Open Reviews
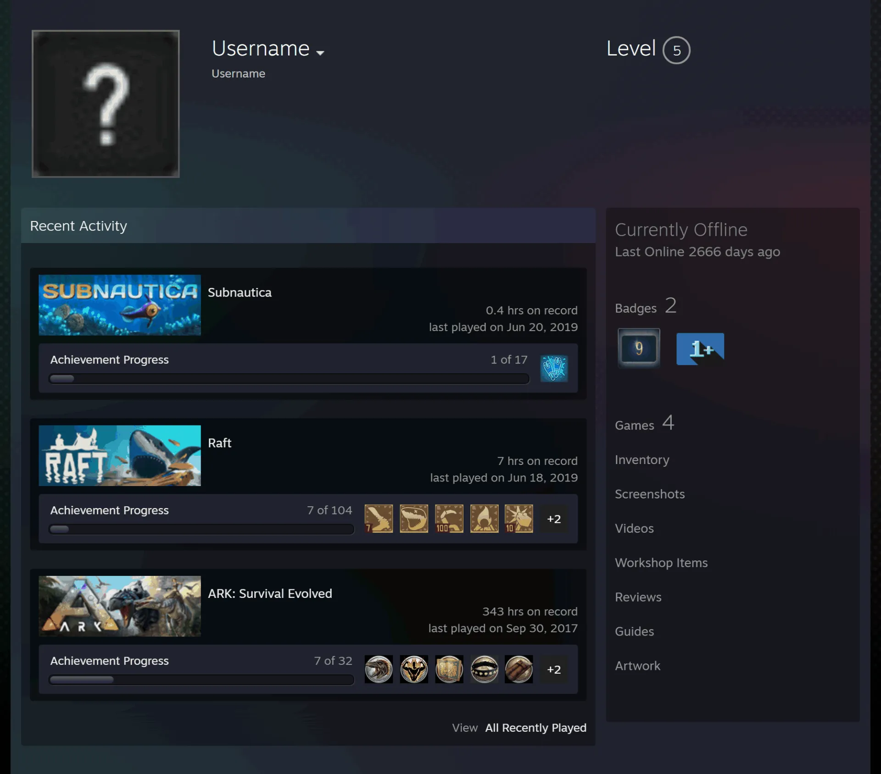Viewport: 881px width, 774px height. (x=638, y=597)
